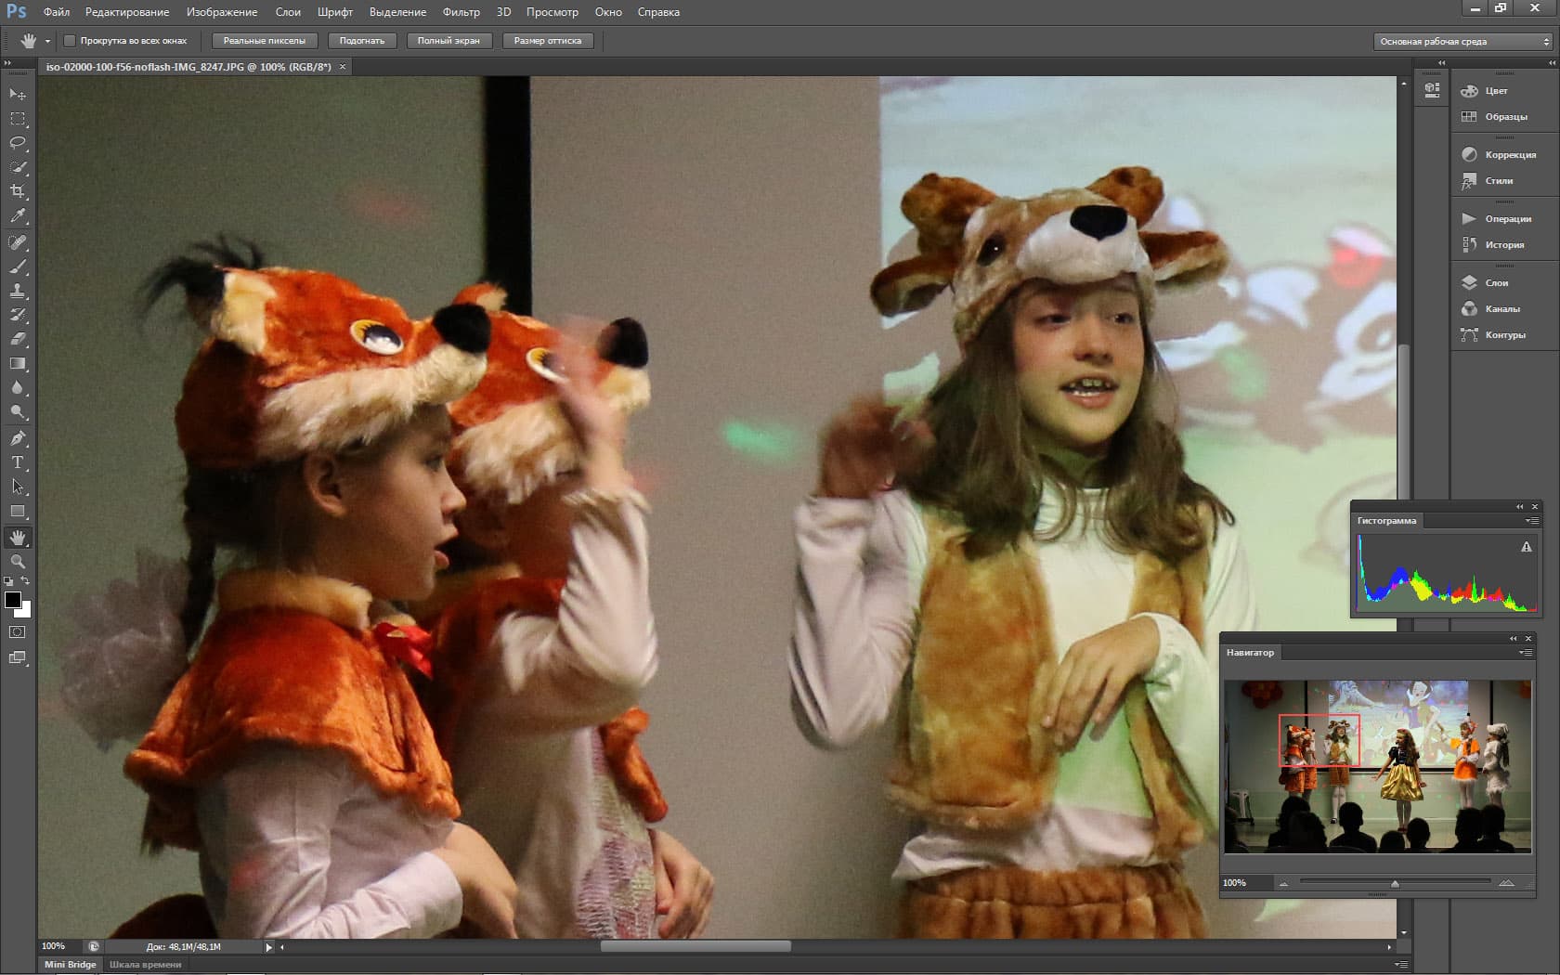
Task: Open the Коррекция panel
Action: pyautogui.click(x=1510, y=155)
